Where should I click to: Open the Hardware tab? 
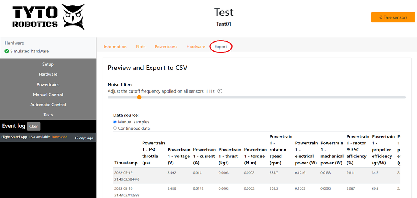pos(196,47)
